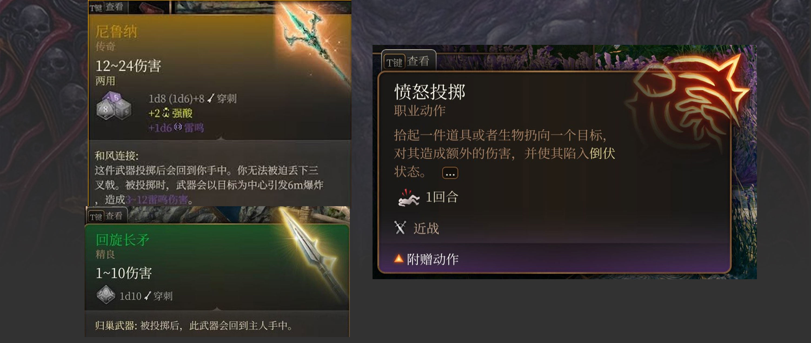Click the 愤怒投掷 skill title
The image size is (811, 343).
point(430,92)
